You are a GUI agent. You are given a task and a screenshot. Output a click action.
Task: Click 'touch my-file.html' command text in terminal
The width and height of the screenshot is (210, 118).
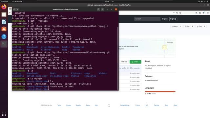(62, 87)
